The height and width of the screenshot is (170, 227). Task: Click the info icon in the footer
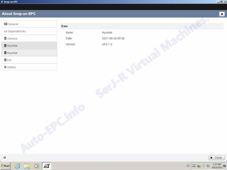5,158
